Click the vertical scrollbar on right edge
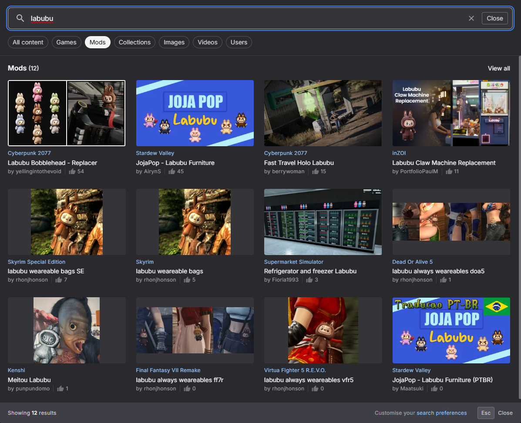Viewport: 521px width, 423px height. [x=520, y=227]
